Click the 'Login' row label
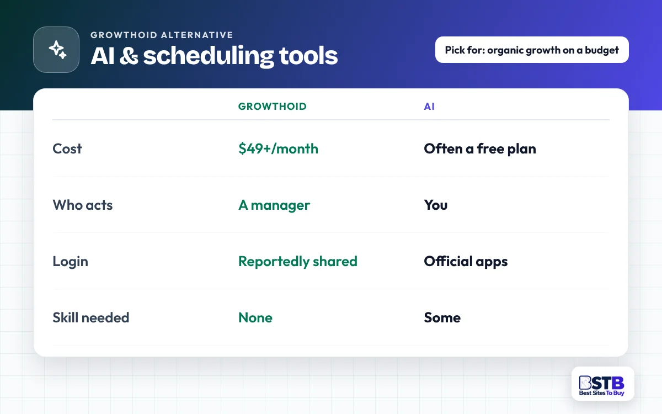 (x=70, y=262)
